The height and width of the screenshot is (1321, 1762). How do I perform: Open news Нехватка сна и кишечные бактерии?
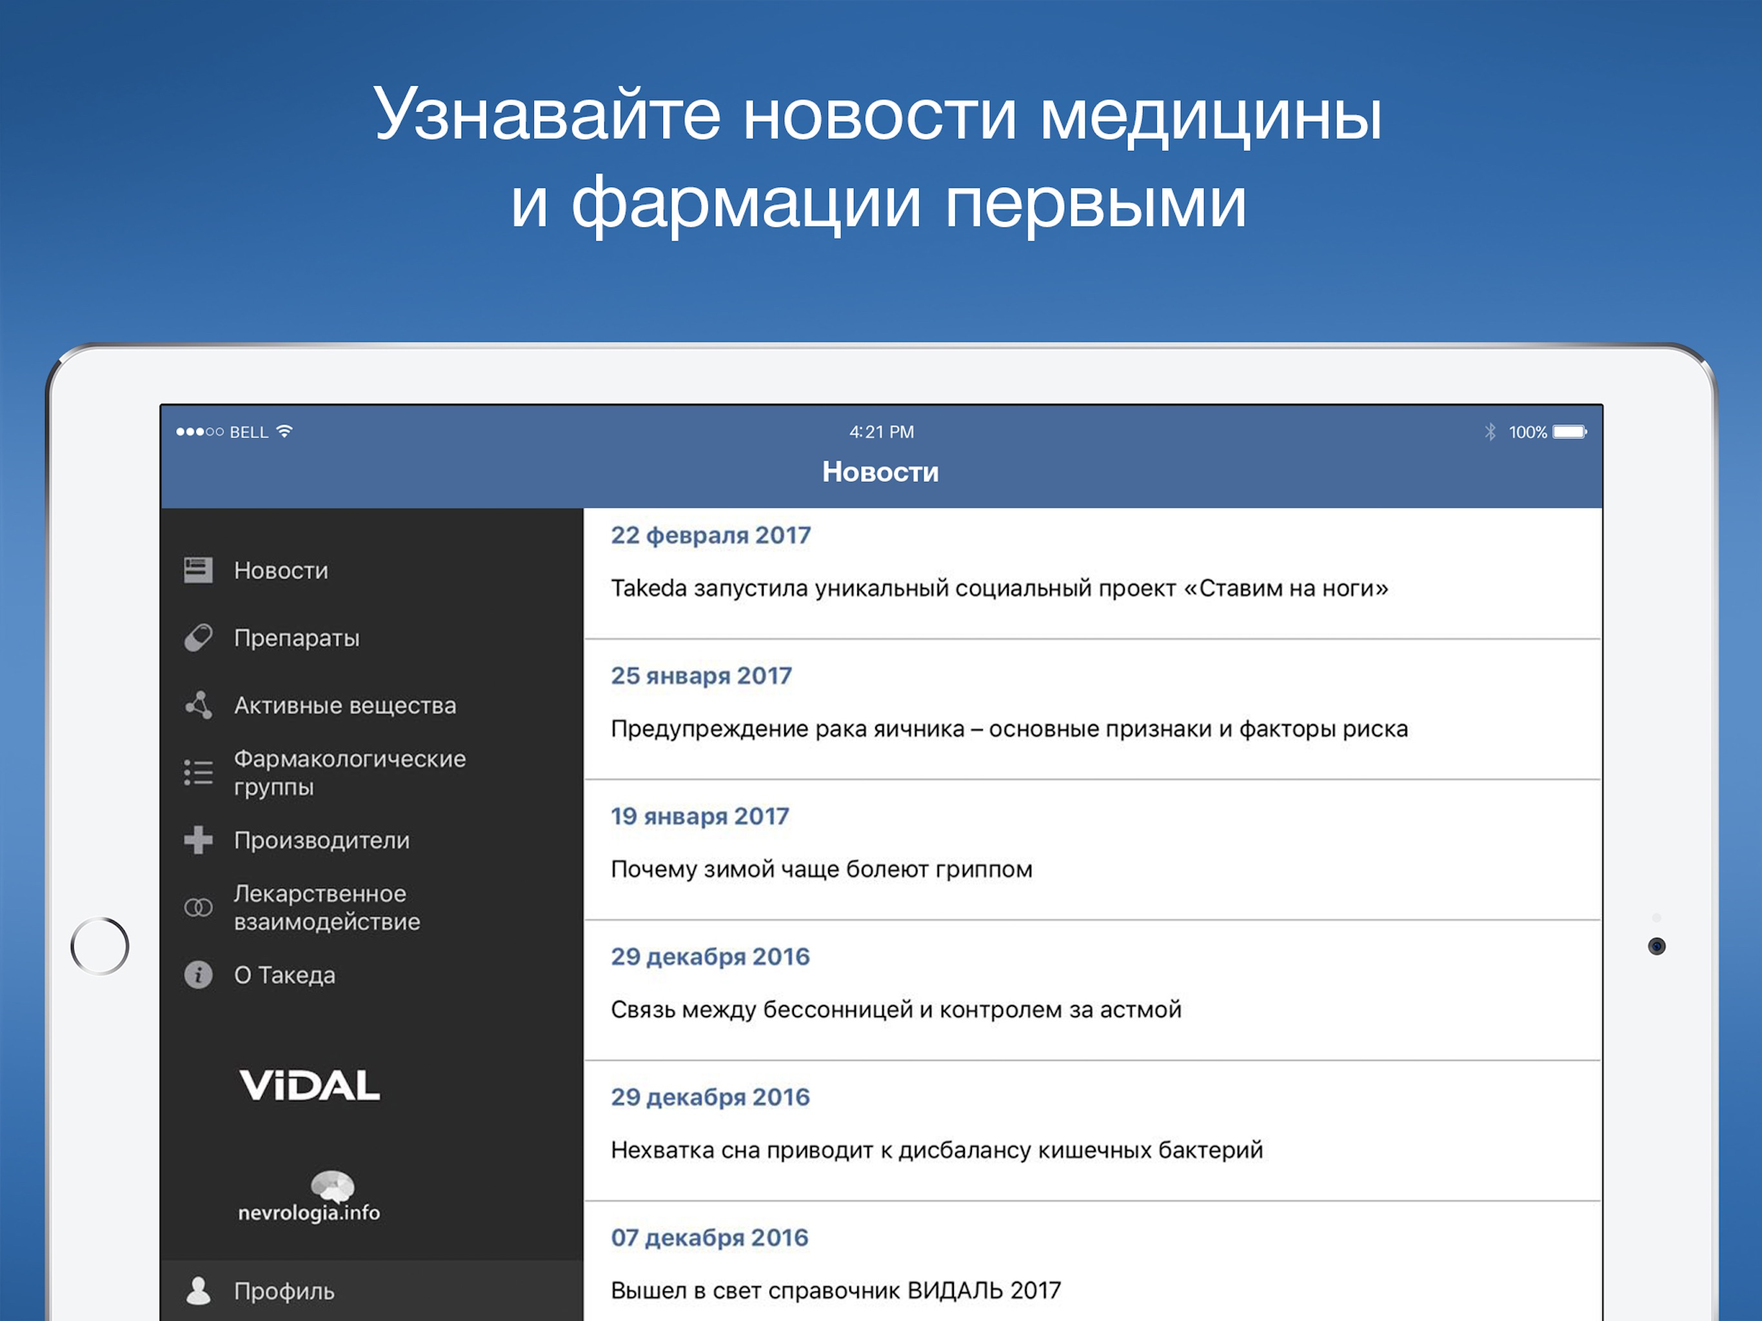[1092, 1131]
